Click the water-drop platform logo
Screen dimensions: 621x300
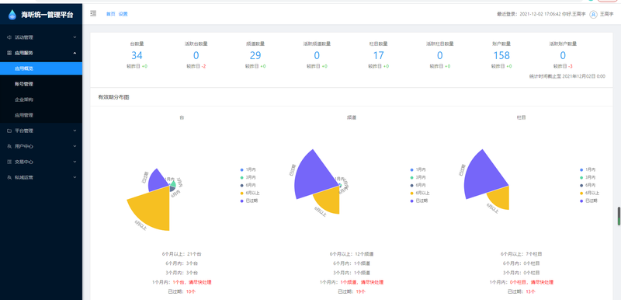[x=12, y=15]
